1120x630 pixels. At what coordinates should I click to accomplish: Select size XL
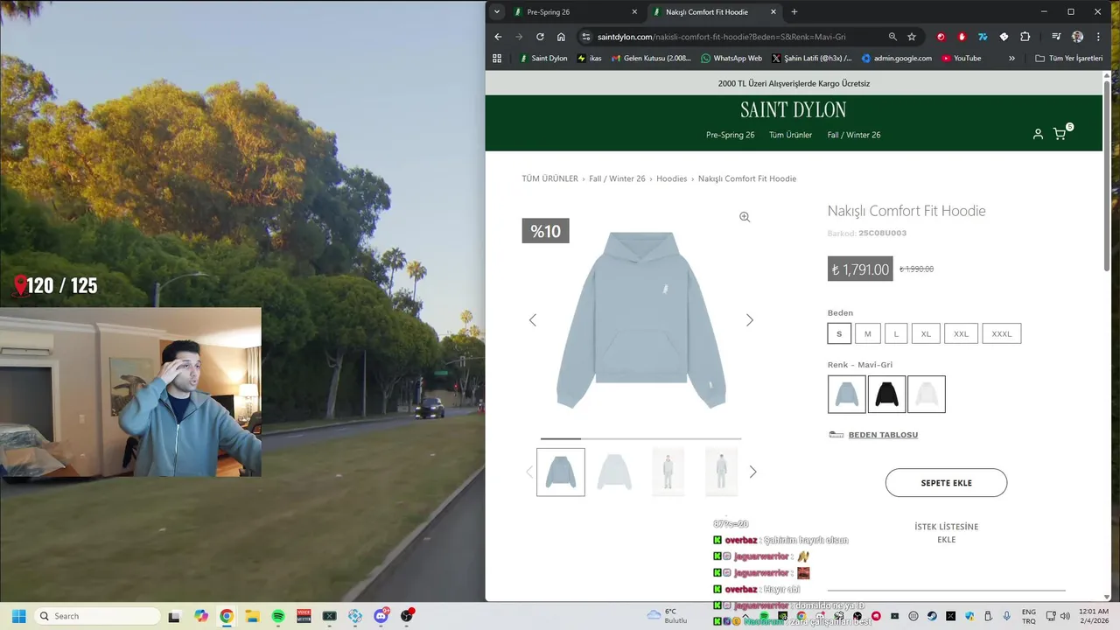[x=926, y=333]
